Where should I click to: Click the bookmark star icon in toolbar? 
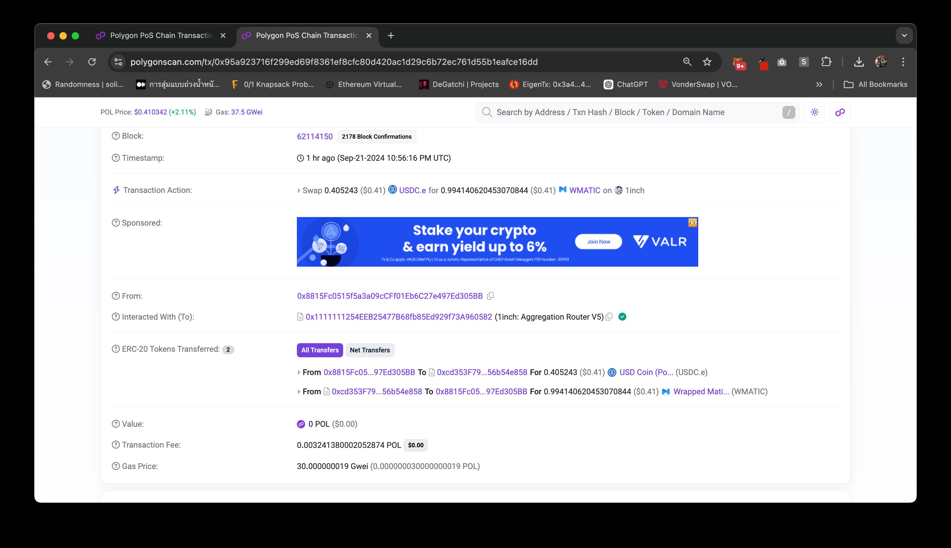point(707,61)
